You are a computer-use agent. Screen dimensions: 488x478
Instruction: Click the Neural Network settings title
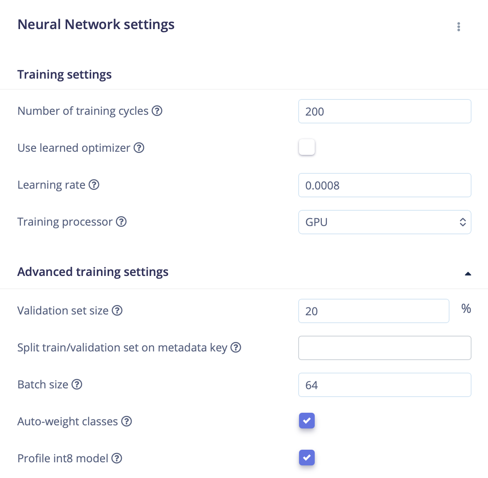click(x=95, y=24)
